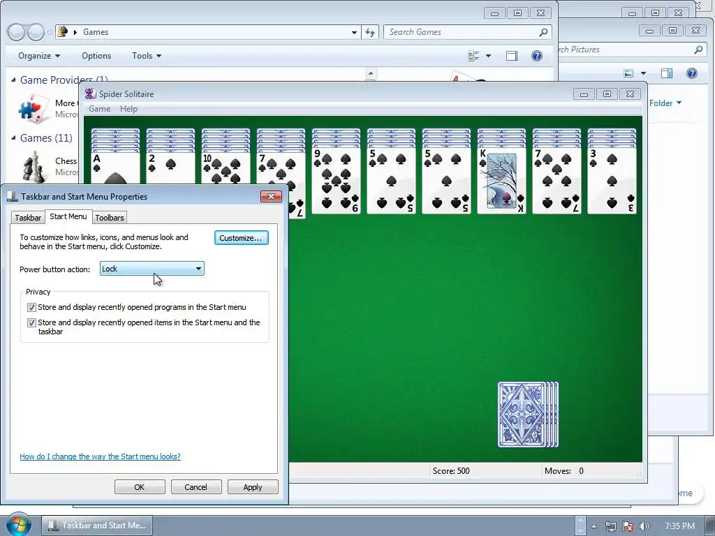
Task: Click the Games scrollbar up arrow
Action: (371, 73)
